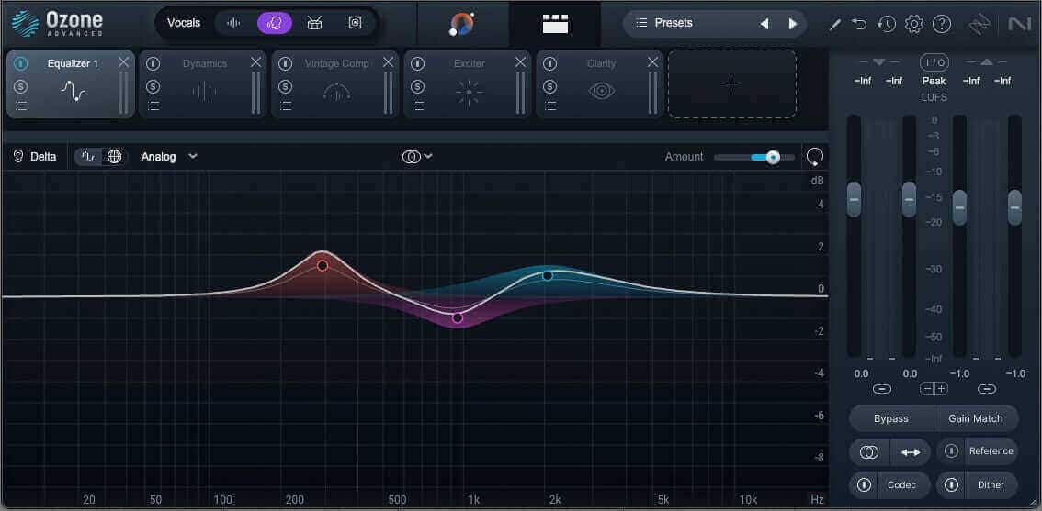Toggle Delta listening
1042x511 pixels.
[x=35, y=157]
